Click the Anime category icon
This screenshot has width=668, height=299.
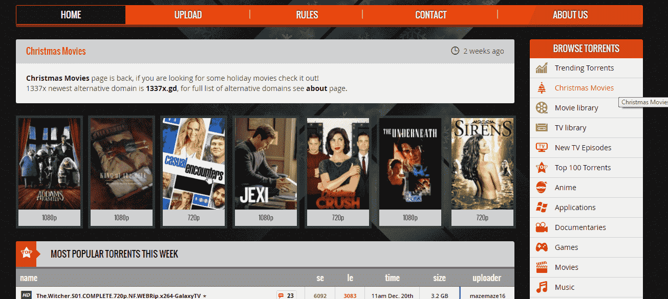pos(542,188)
